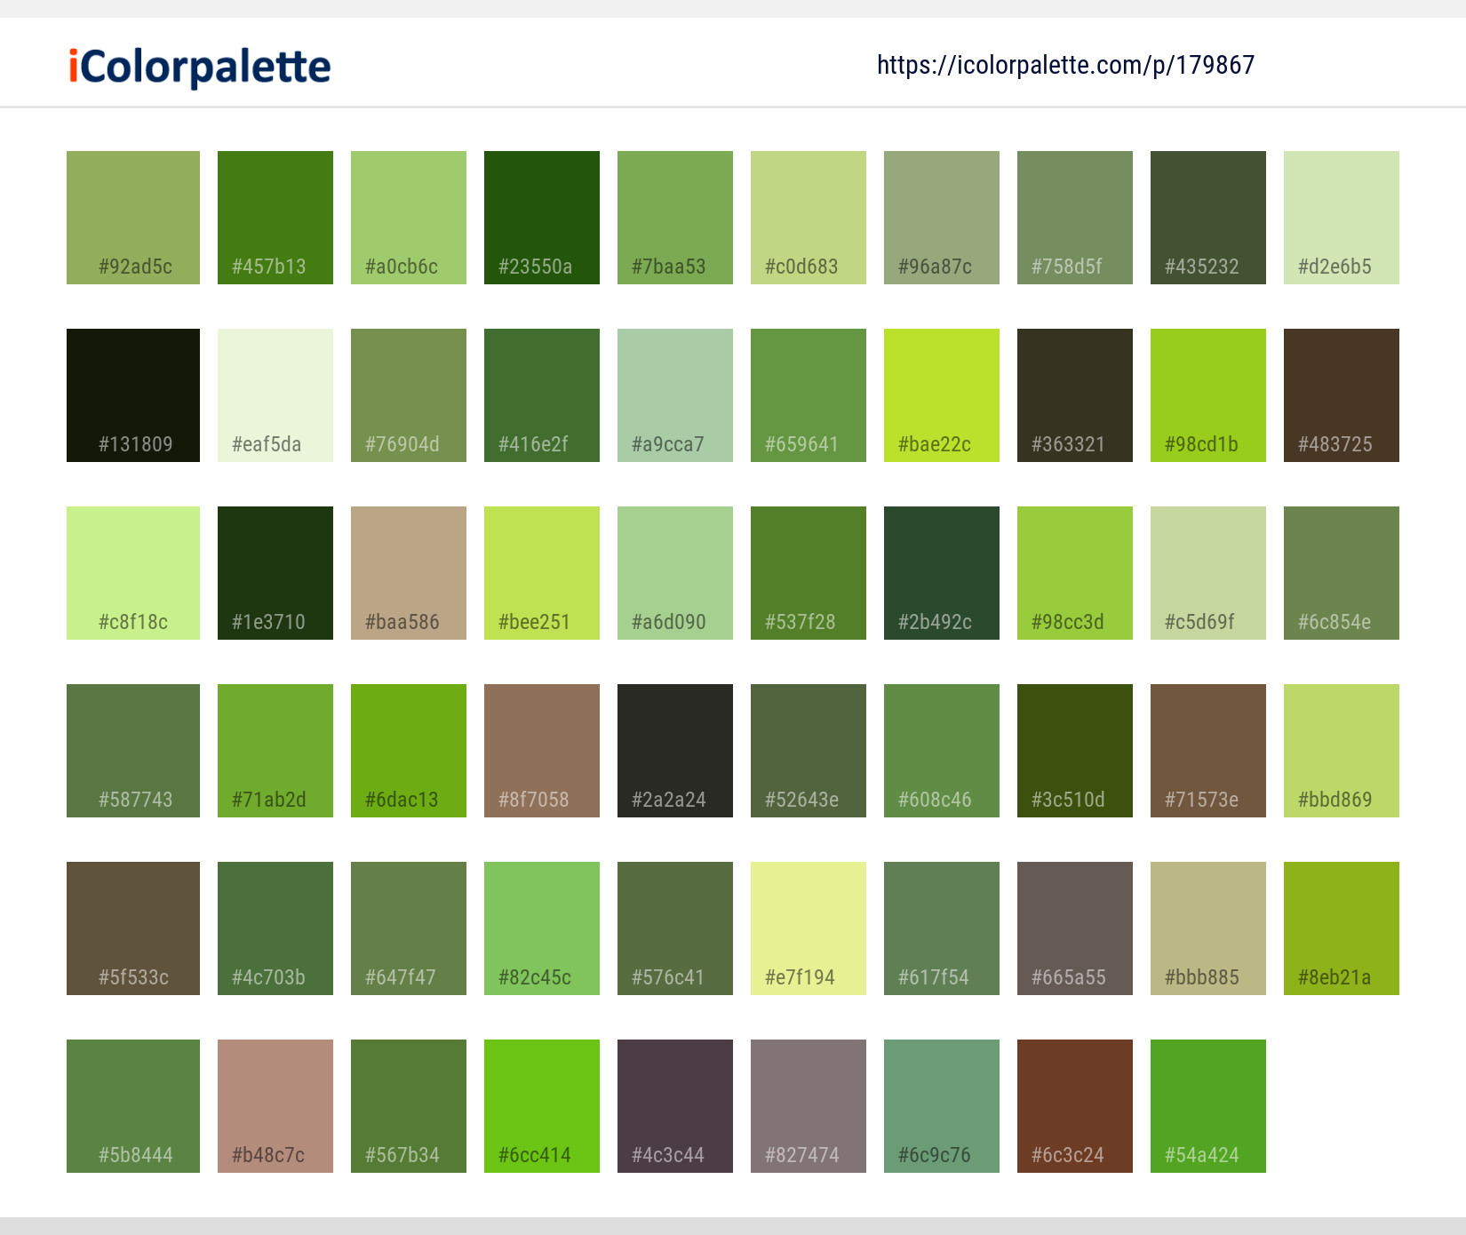Click the #4c703b swatch
The width and height of the screenshot is (1466, 1235).
point(275,928)
